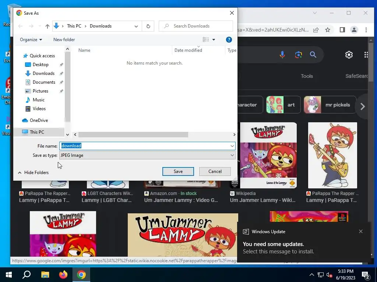Viewport: 377px width, 282px height.
Task: Open Google Tools filter
Action: (x=307, y=76)
